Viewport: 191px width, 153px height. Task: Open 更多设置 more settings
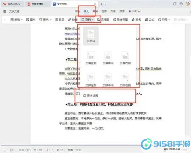[x=91, y=96]
